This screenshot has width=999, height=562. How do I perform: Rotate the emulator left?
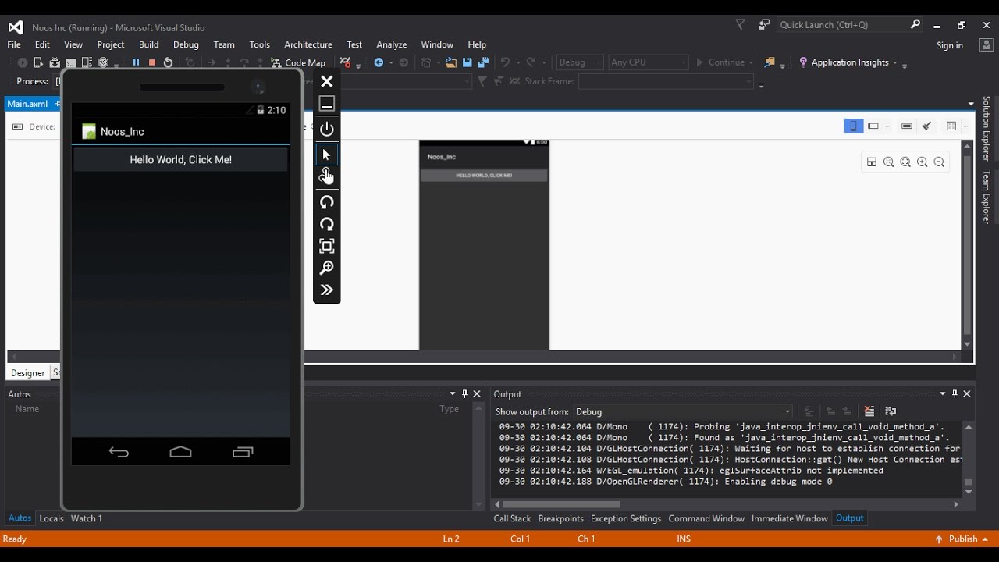click(327, 202)
